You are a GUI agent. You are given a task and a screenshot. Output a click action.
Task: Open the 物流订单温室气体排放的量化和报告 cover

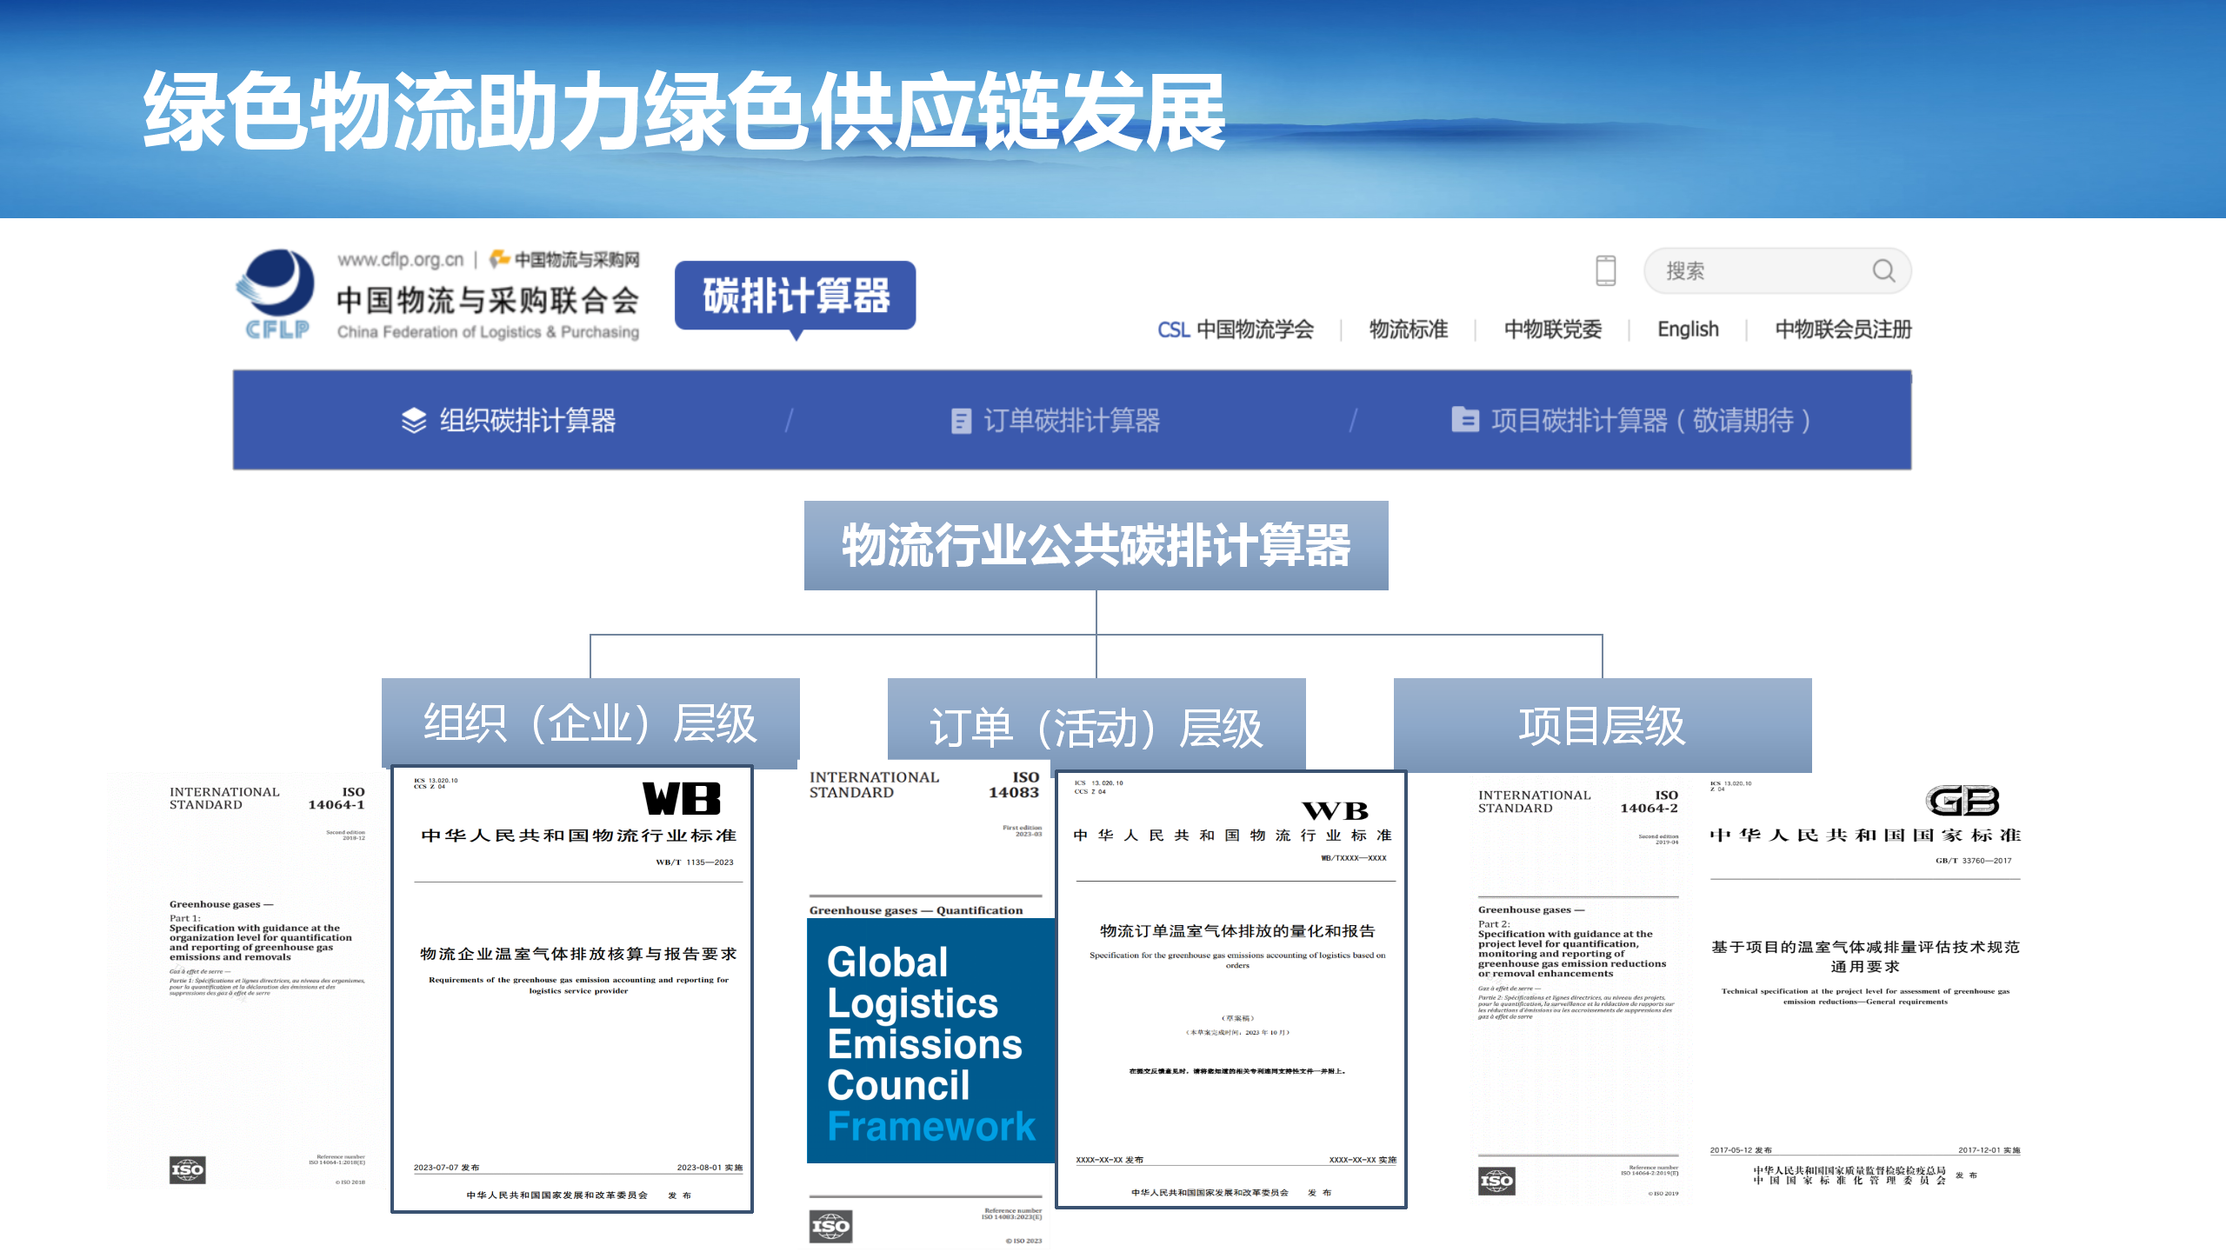tap(1230, 989)
